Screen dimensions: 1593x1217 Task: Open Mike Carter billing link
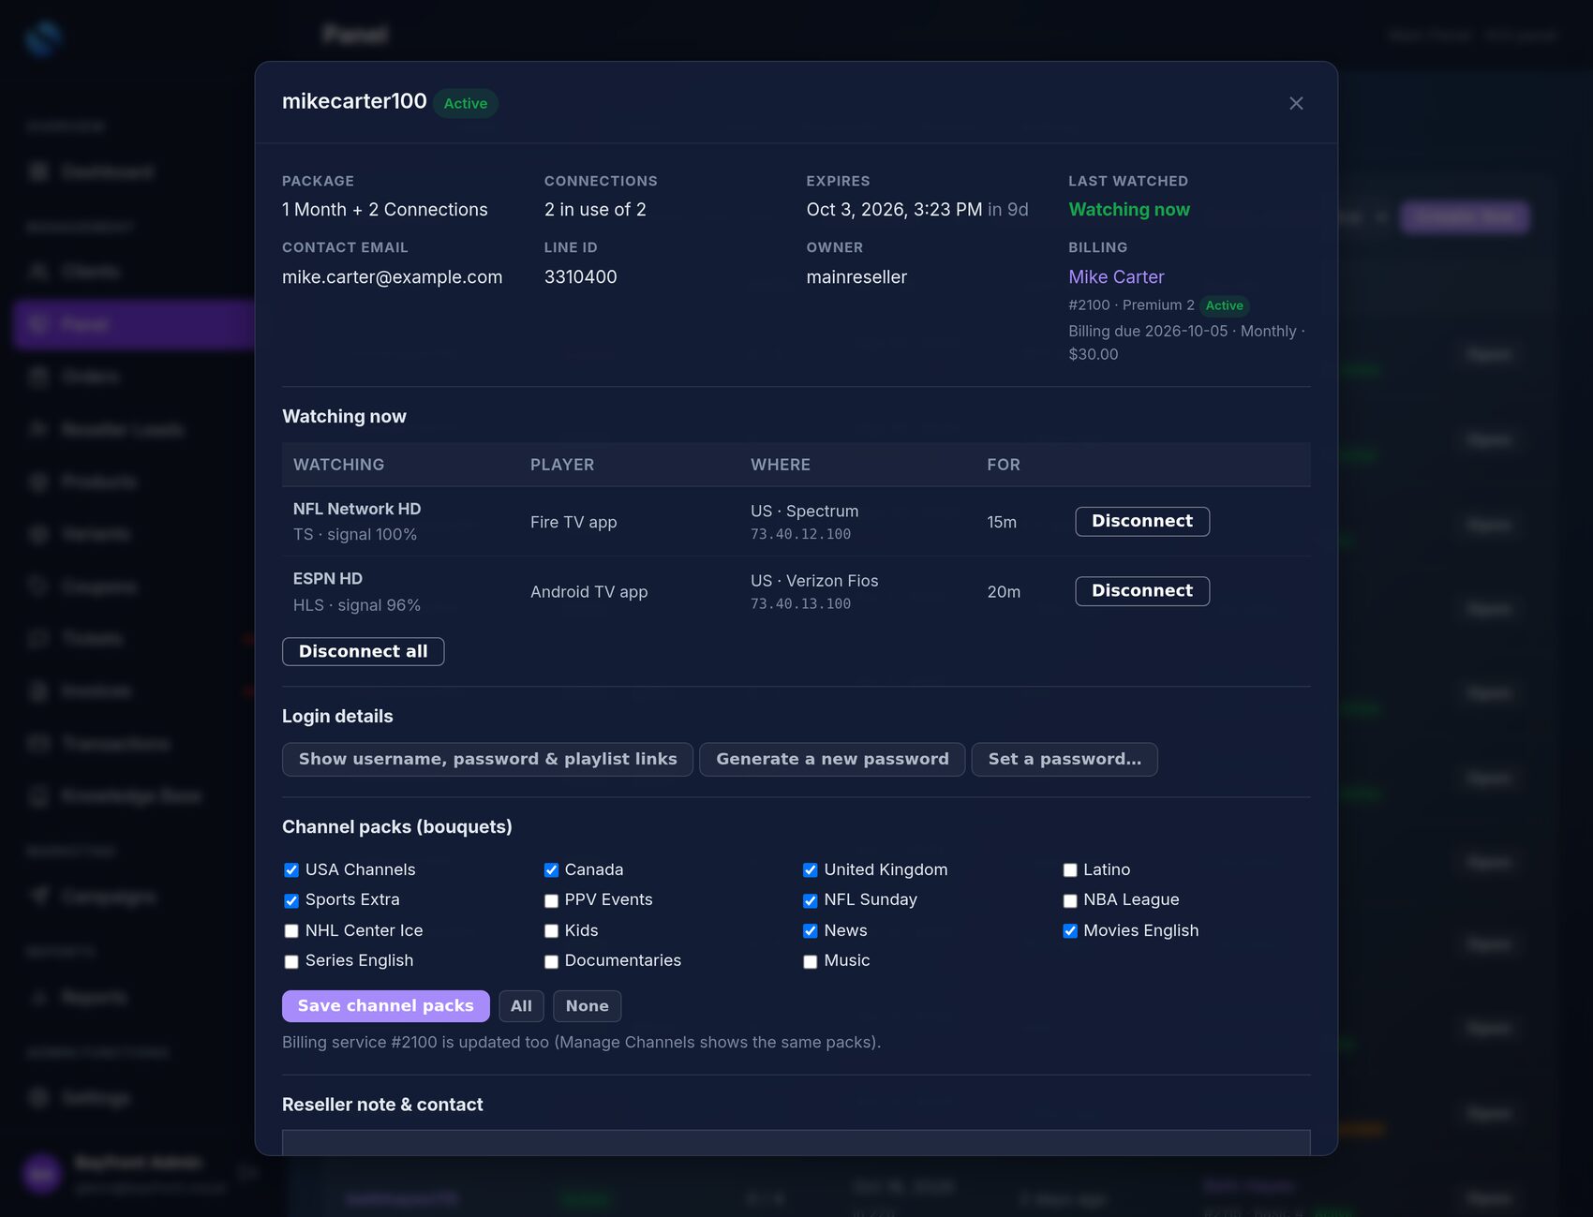tap(1116, 277)
